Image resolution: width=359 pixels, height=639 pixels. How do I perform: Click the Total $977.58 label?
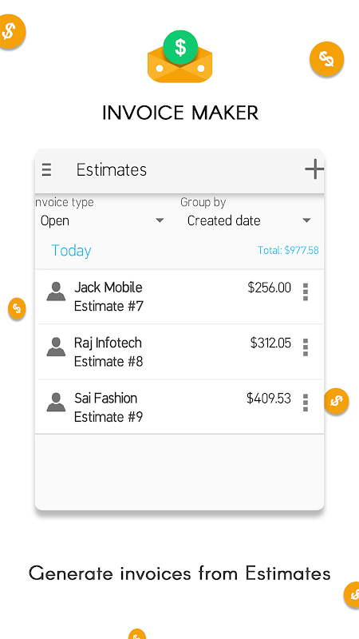coord(288,250)
